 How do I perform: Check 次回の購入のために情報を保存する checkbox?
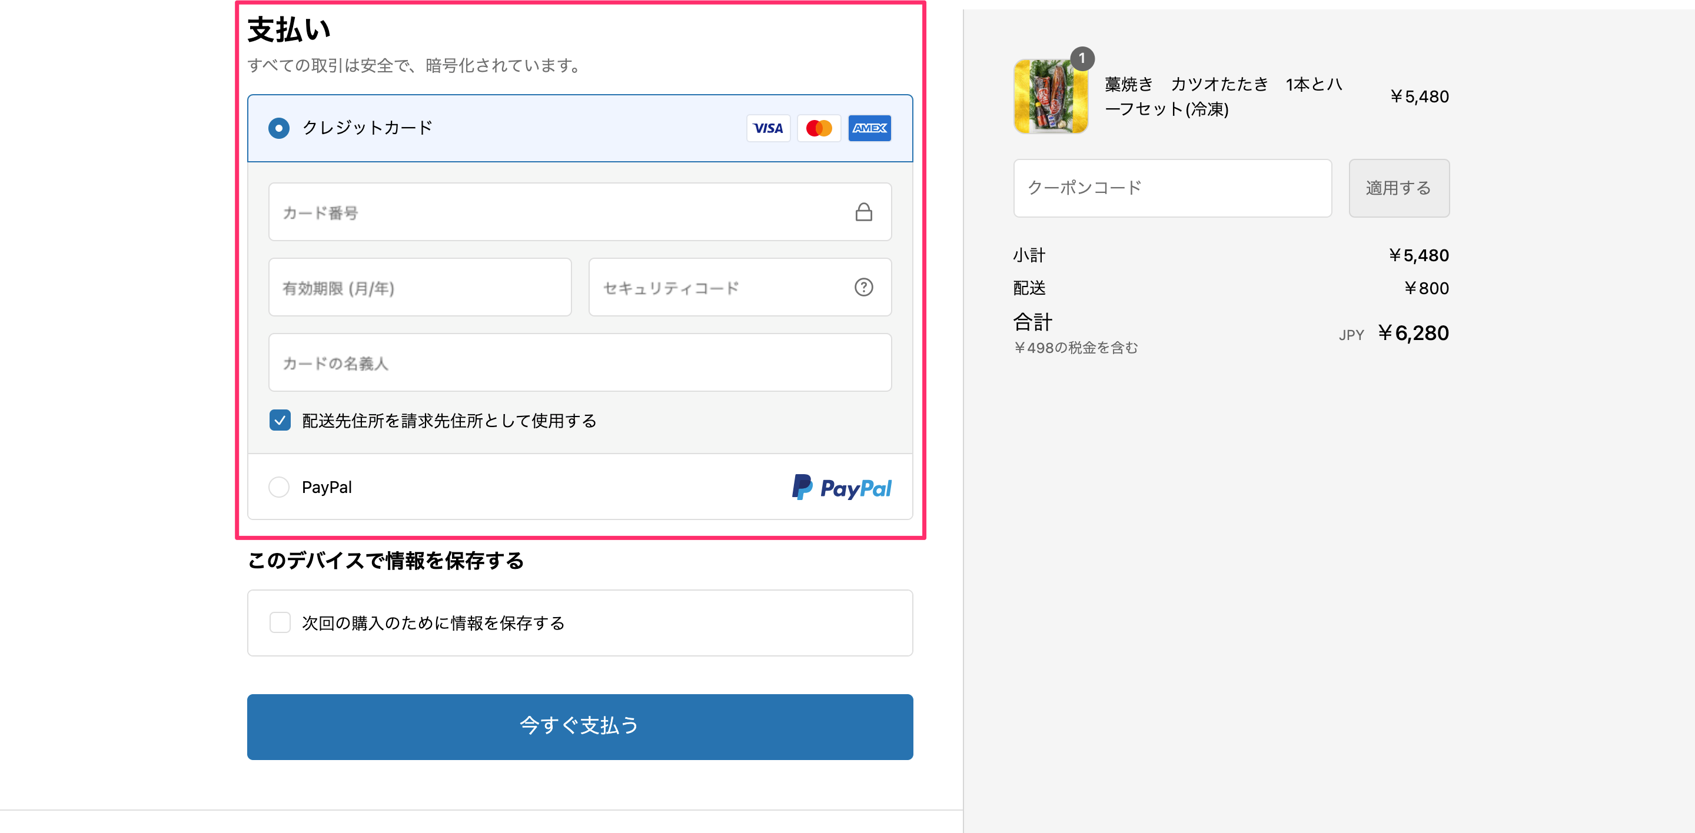(x=280, y=622)
